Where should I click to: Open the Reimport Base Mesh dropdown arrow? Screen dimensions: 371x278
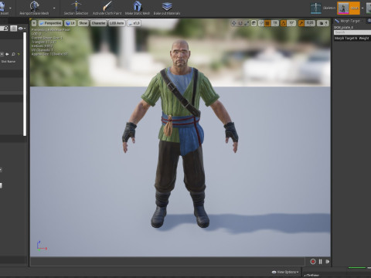click(54, 8)
